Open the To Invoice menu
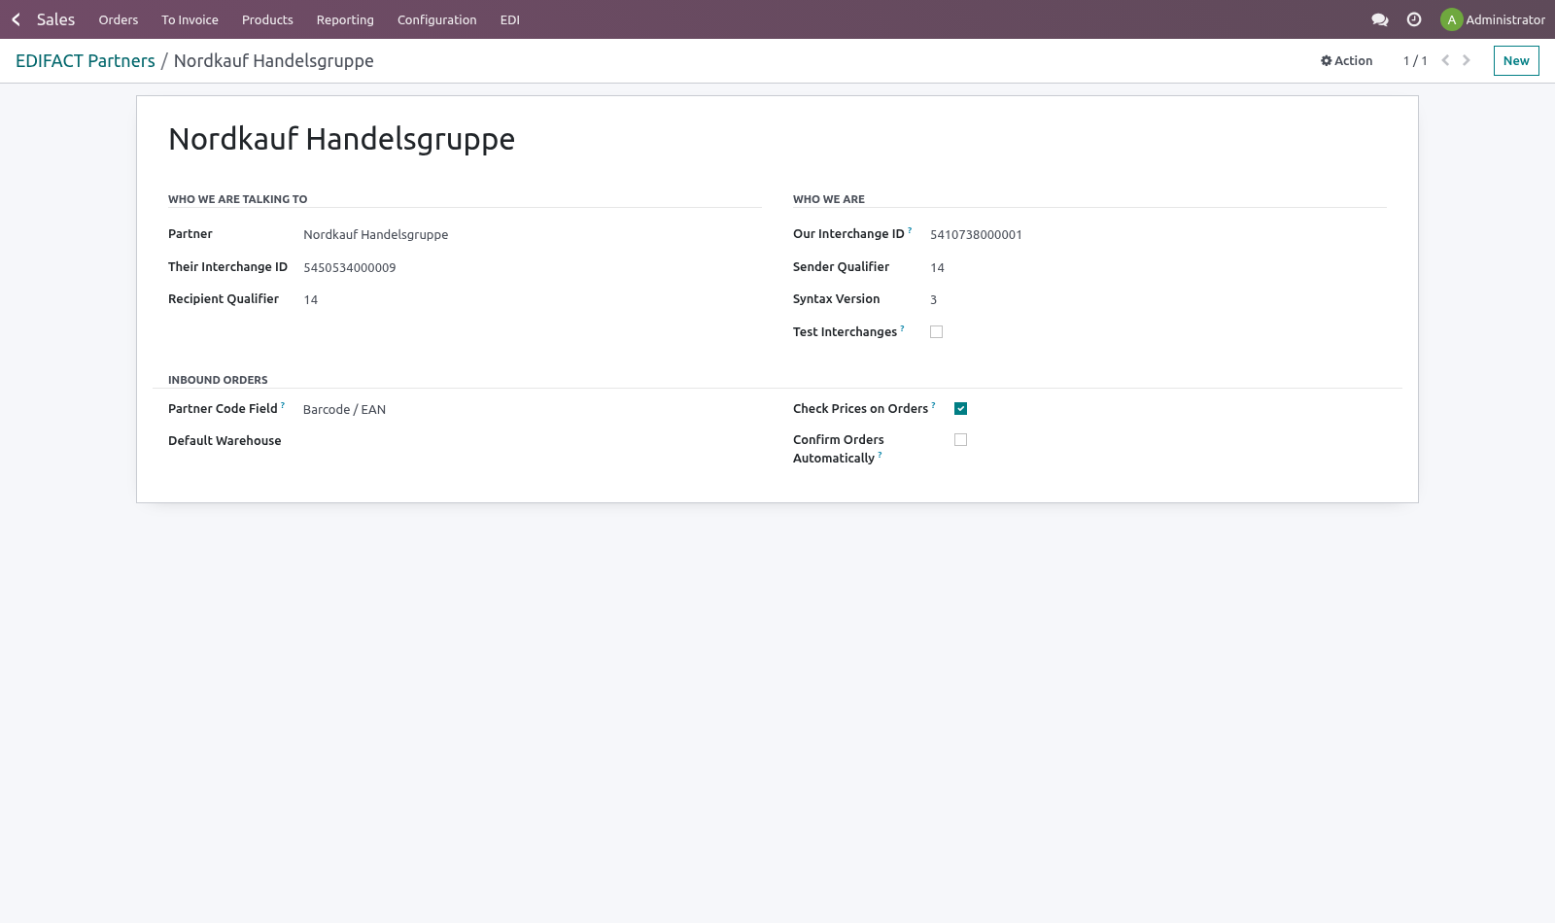Screen dimensions: 1555x923 [190, 19]
